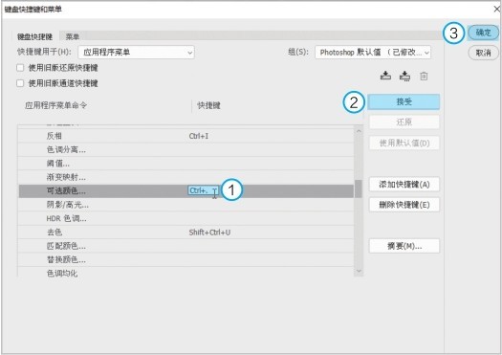
Task: Click the 取消 button
Action: [x=484, y=53]
